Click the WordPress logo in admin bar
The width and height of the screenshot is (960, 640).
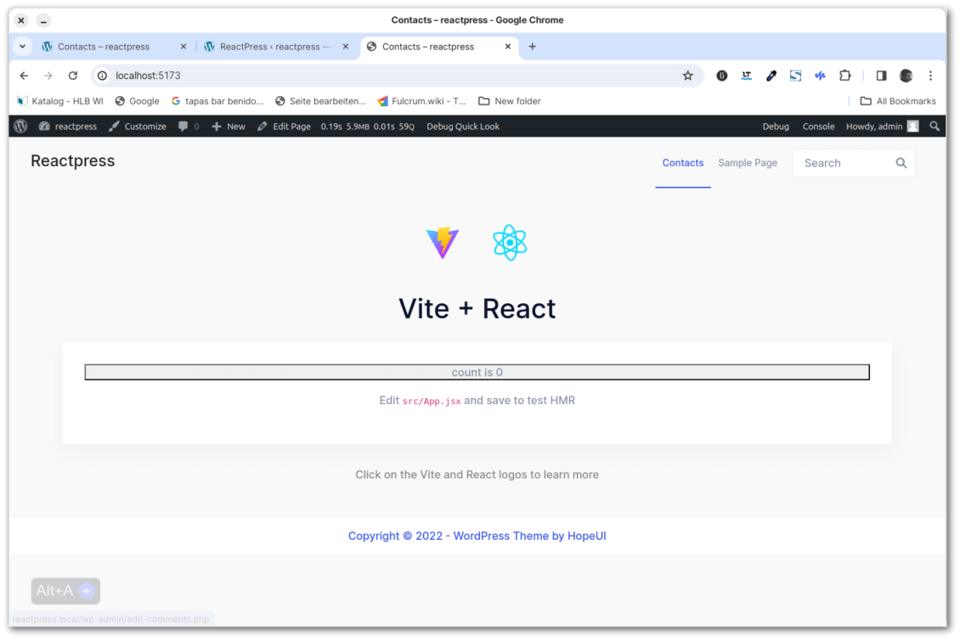tap(21, 126)
